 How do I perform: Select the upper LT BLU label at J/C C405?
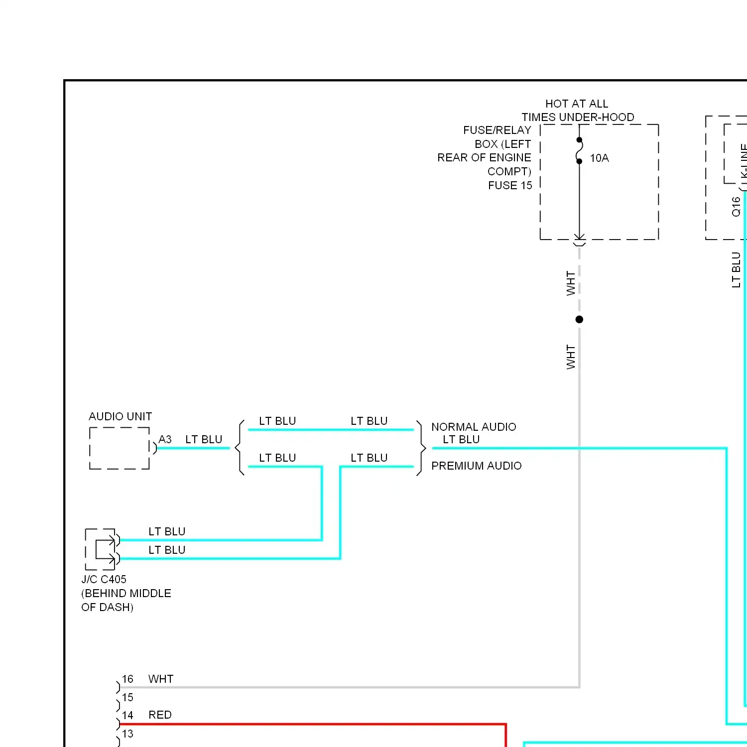(167, 531)
